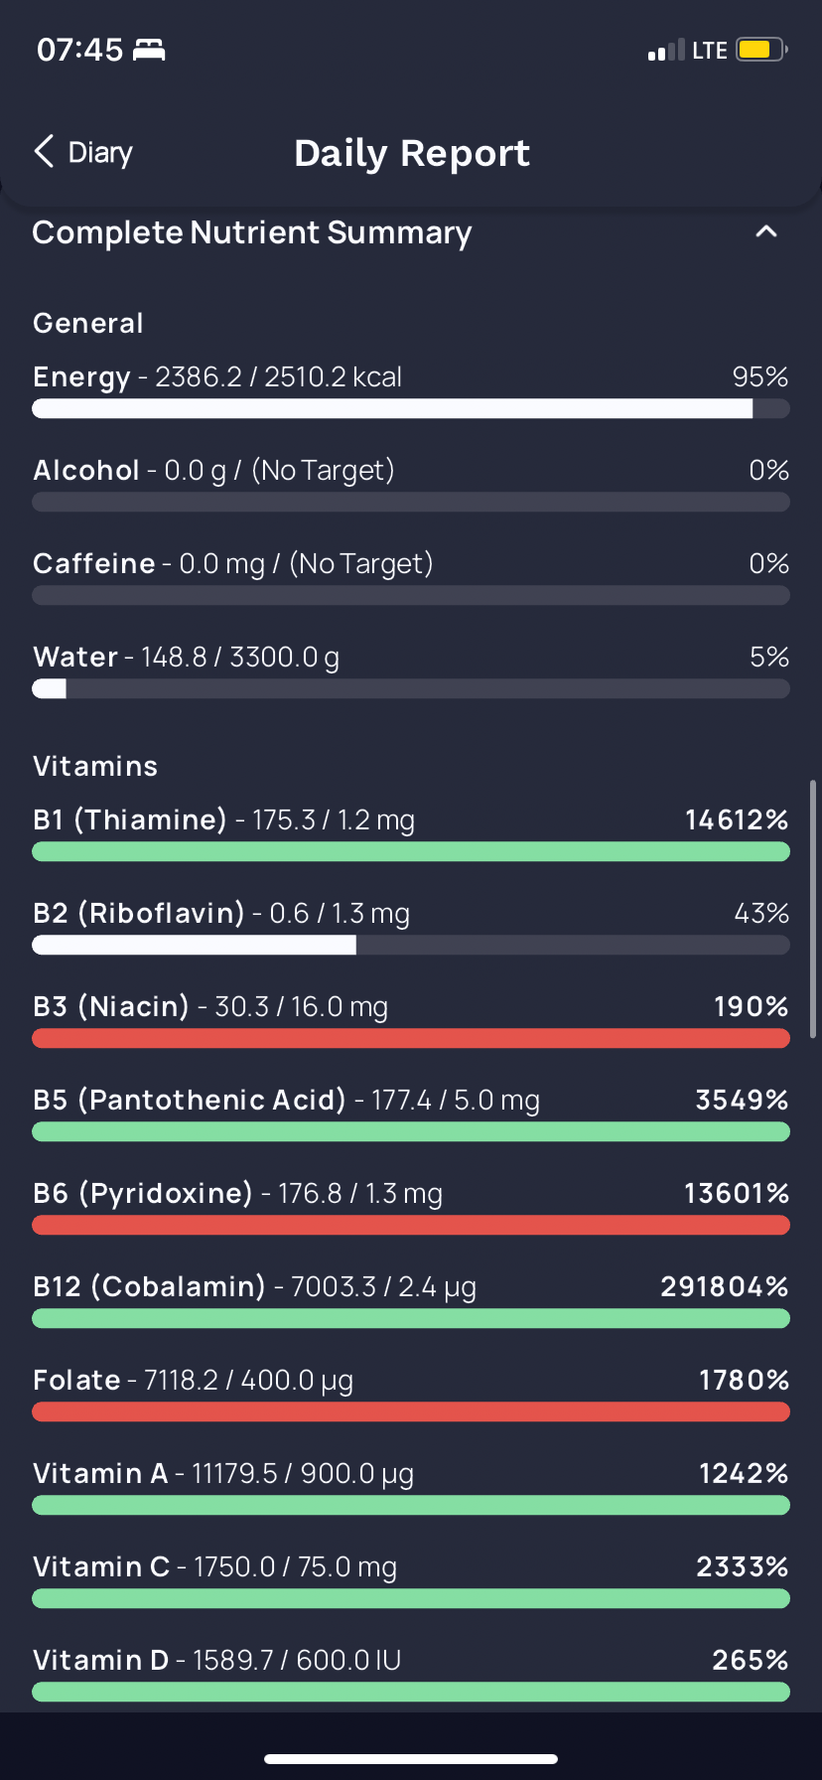Tap the back chevron icon
This screenshot has height=1780, width=822.
coord(44,152)
